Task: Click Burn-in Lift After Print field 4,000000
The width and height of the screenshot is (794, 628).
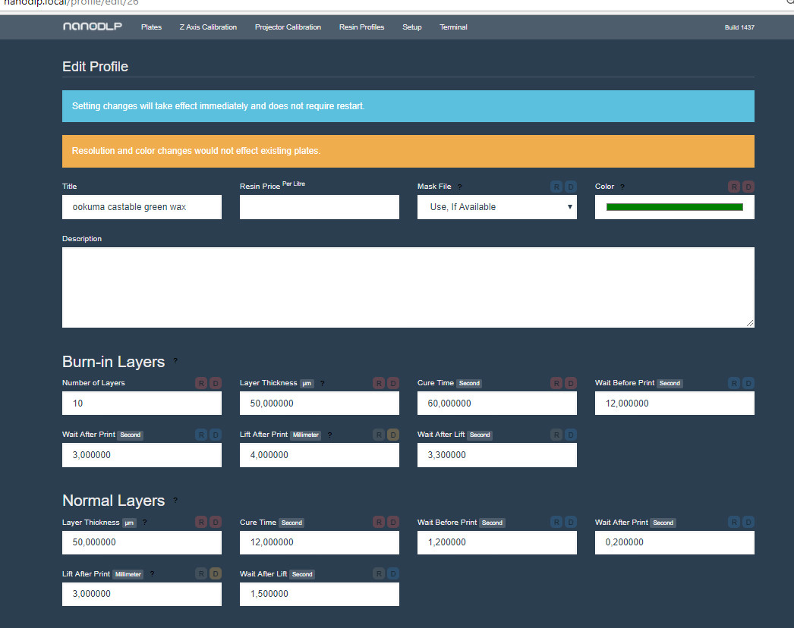Action: (x=319, y=455)
